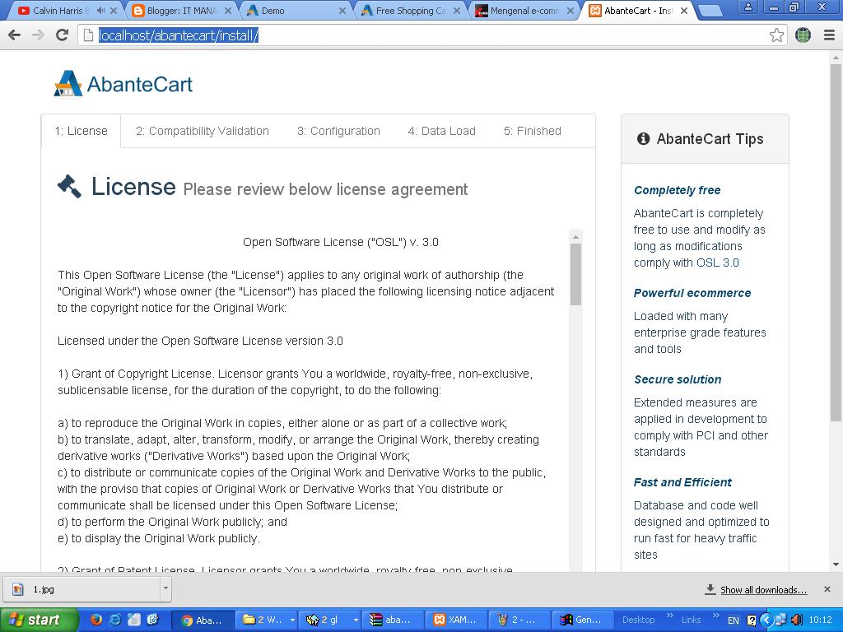Open the 'Gen...' taskbar button
Image resolution: width=843 pixels, height=632 pixels.
pos(581,620)
